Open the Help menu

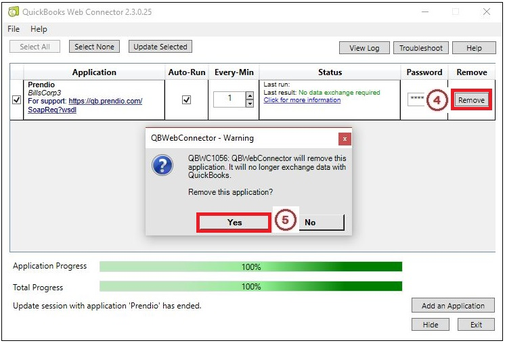pos(39,29)
